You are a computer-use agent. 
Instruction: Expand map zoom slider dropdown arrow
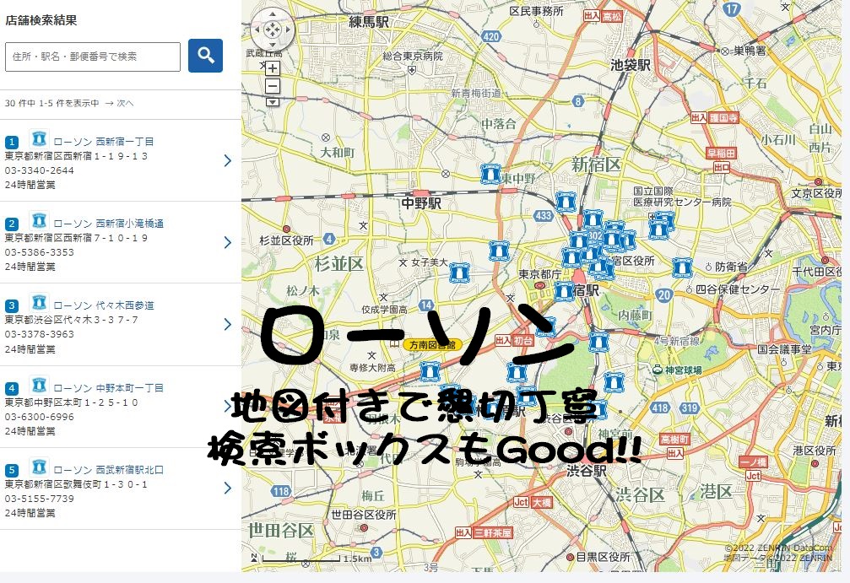tap(272, 102)
